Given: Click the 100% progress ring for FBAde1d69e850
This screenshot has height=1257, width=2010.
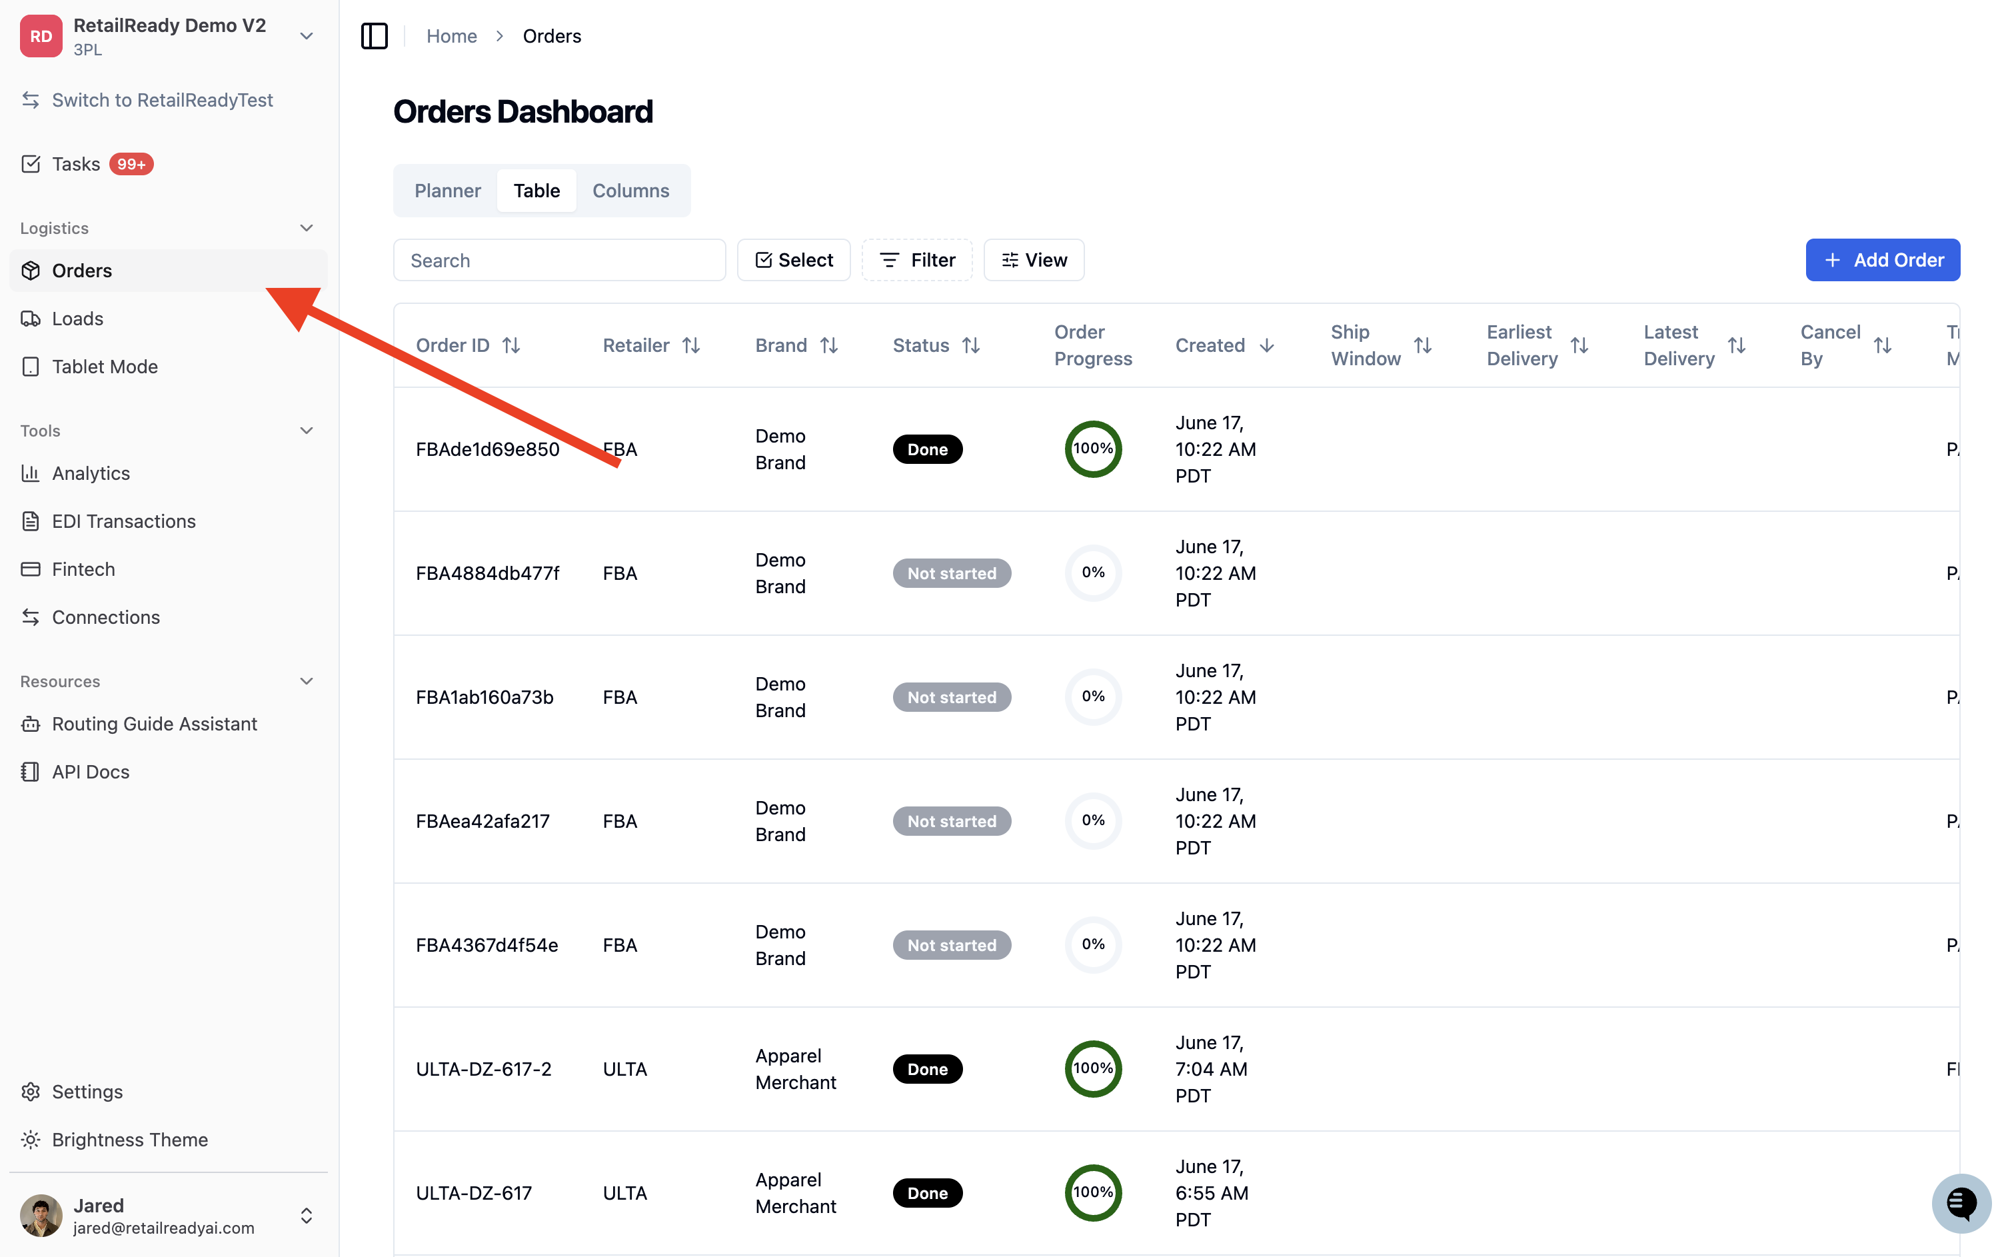Looking at the screenshot, I should (1093, 449).
